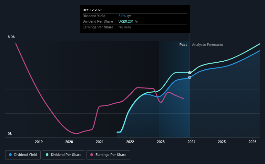Toggle the Dividend Per Share legend series
The height and width of the screenshot is (164, 265).
[x=64, y=155]
